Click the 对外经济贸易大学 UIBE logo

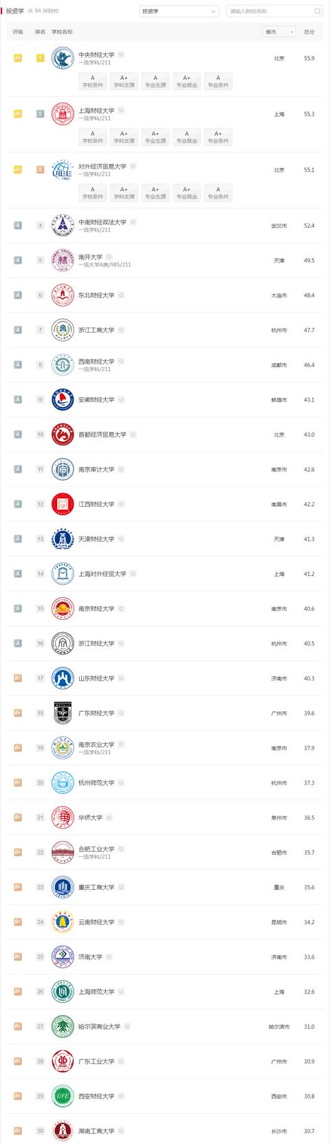coord(63,170)
